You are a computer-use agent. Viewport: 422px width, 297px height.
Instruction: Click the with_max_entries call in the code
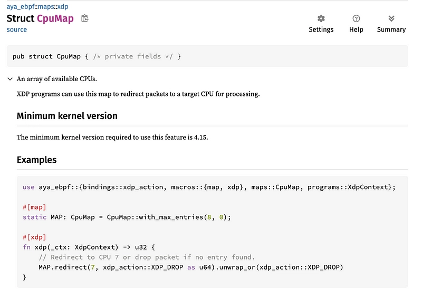(171, 217)
